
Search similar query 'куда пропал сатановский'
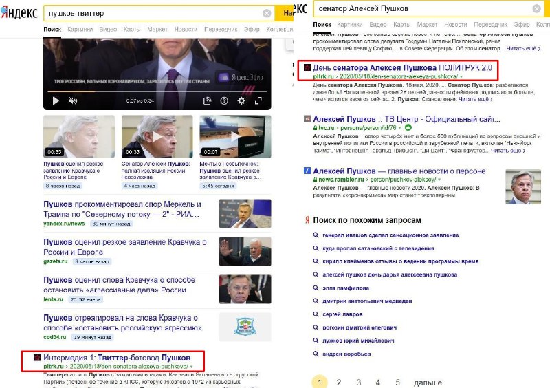point(378,248)
